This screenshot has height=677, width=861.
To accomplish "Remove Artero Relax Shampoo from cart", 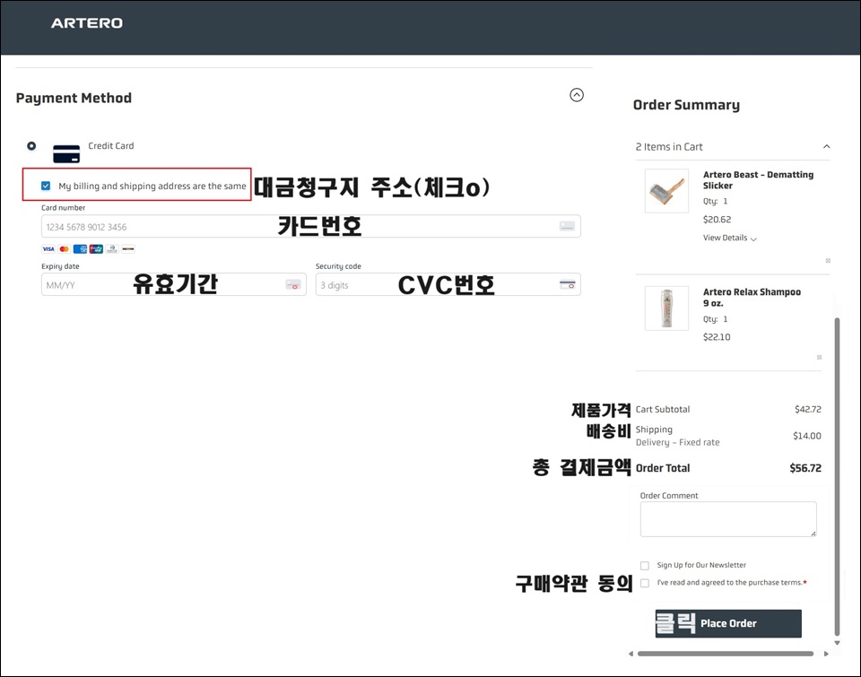I will 819,357.
